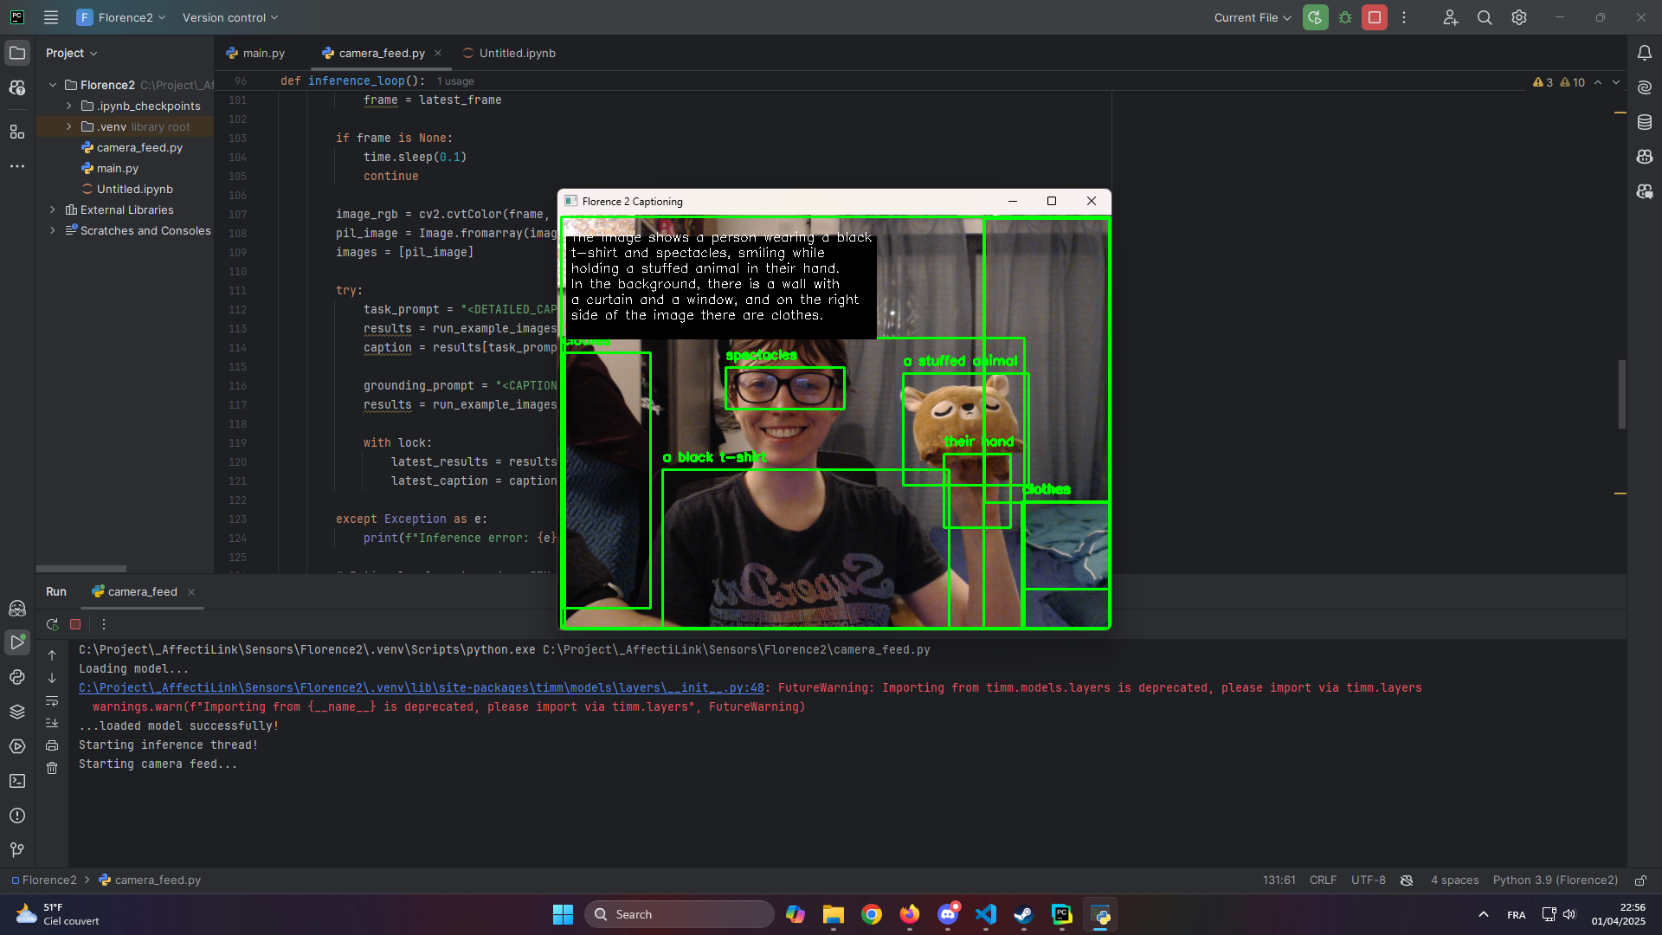Switch to the main.py editor tab
The width and height of the screenshot is (1662, 935).
(262, 53)
